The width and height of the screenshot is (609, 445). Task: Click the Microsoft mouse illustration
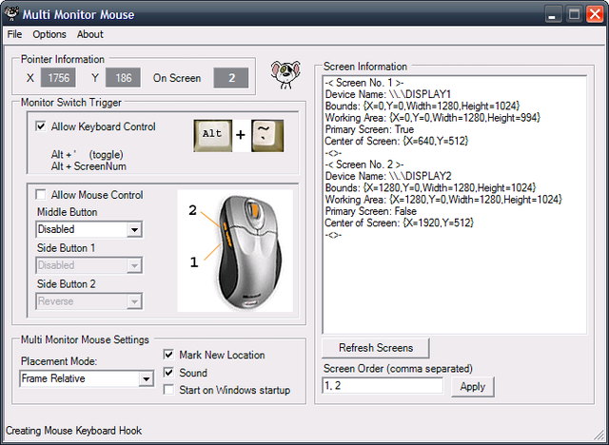(x=246, y=251)
